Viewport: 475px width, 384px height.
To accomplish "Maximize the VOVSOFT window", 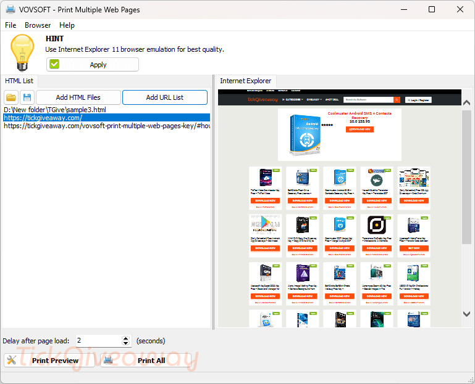I will coord(432,9).
